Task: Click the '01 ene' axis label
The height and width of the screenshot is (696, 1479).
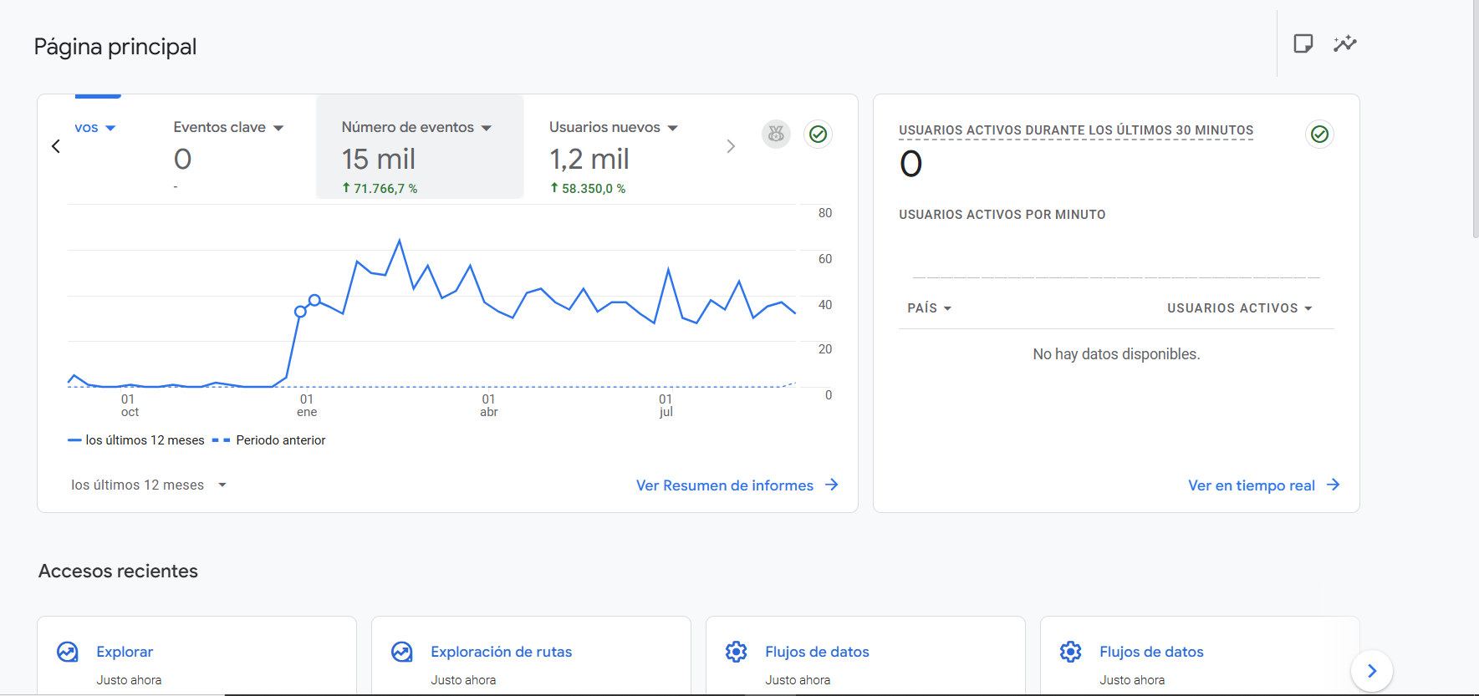Action: (x=307, y=405)
